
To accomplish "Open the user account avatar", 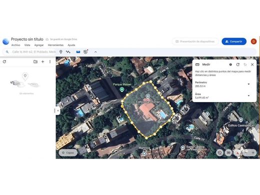I will coord(253,41).
